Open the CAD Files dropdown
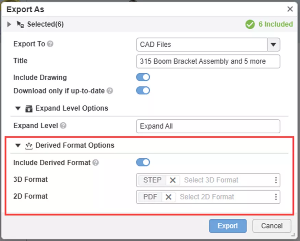This screenshot has height=241, width=300. click(x=273, y=45)
